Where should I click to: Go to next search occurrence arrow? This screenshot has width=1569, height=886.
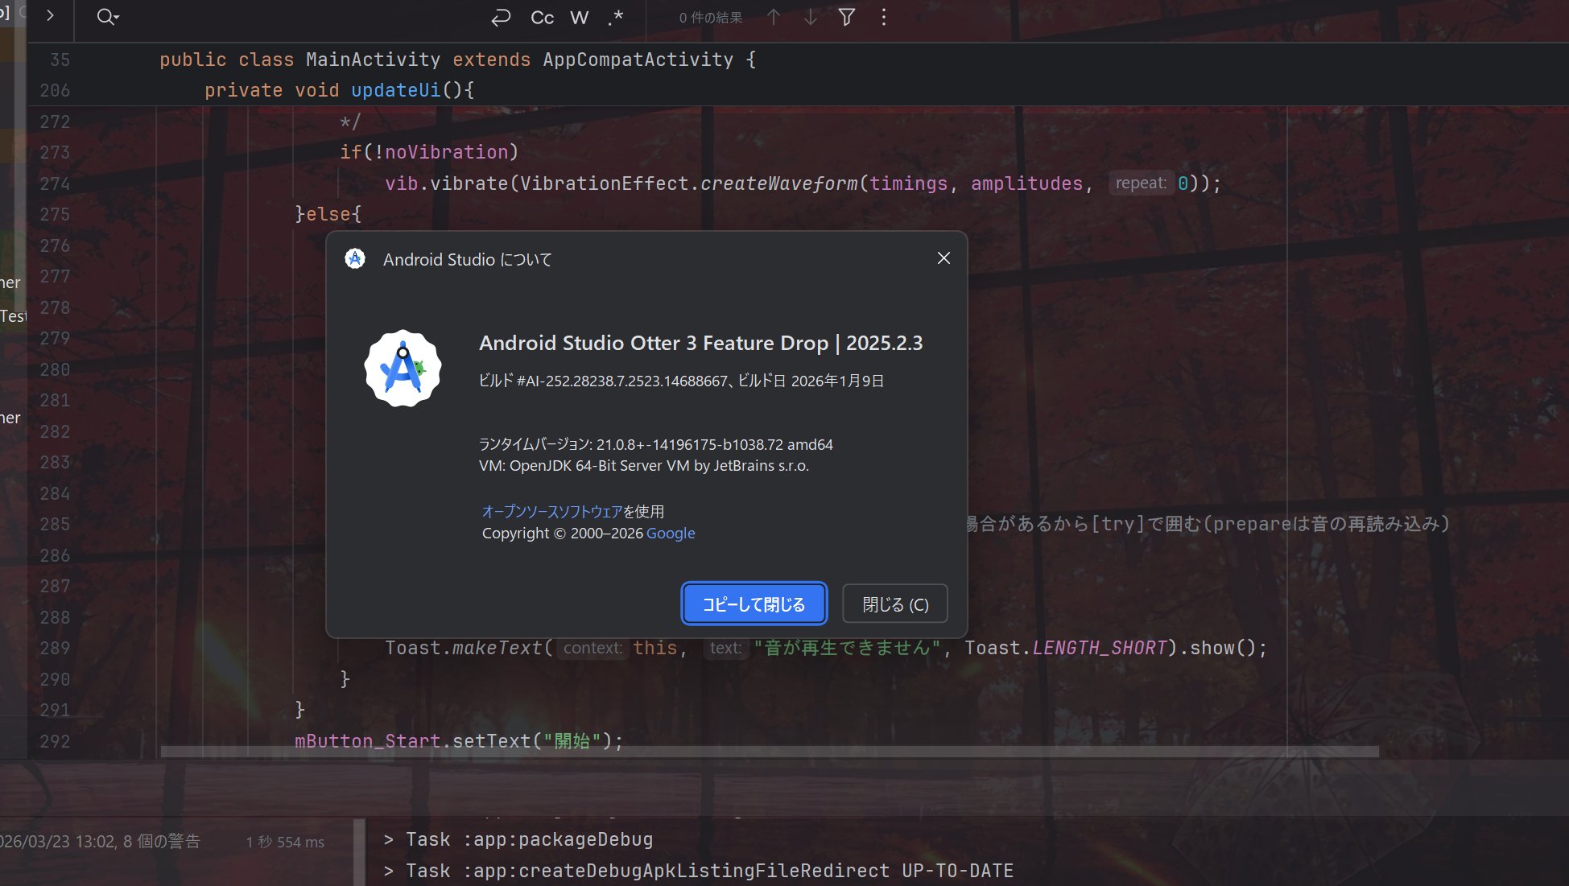(811, 17)
